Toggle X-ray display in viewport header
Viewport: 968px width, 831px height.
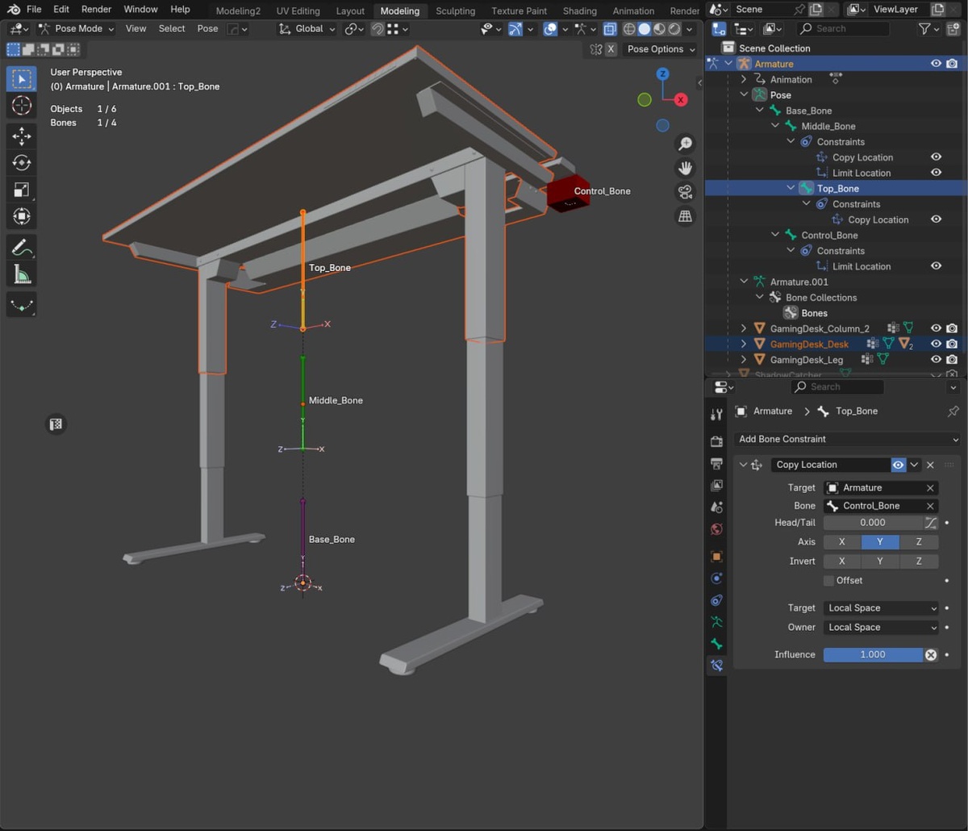click(x=610, y=28)
